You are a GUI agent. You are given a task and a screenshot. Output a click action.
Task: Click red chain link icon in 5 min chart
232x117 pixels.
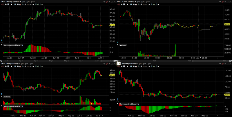[223, 2]
